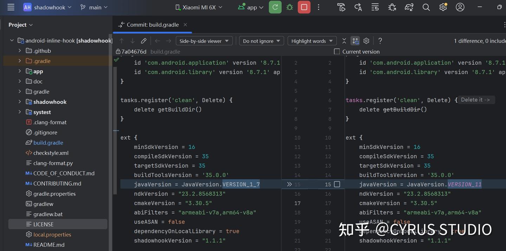Click the Delete it -> hint

476,99
